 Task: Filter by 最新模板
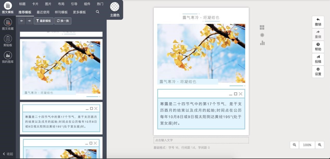(x=44, y=21)
